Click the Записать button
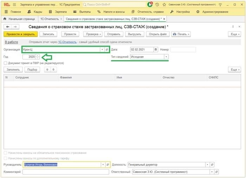 click(x=48, y=34)
